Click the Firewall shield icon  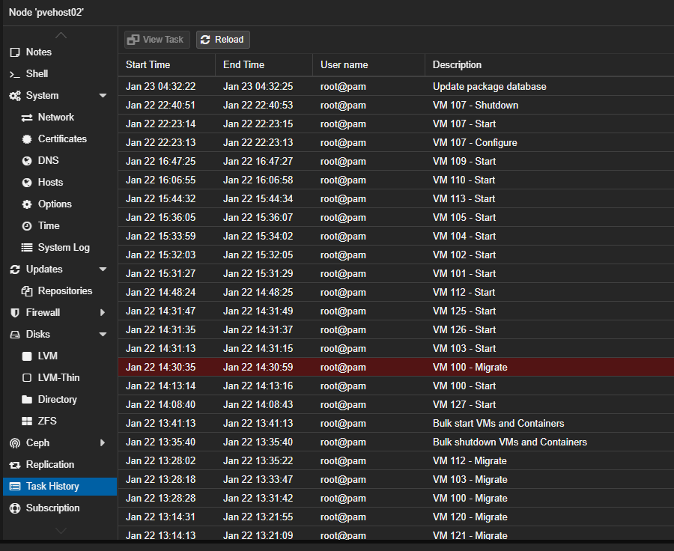pyautogui.click(x=14, y=313)
